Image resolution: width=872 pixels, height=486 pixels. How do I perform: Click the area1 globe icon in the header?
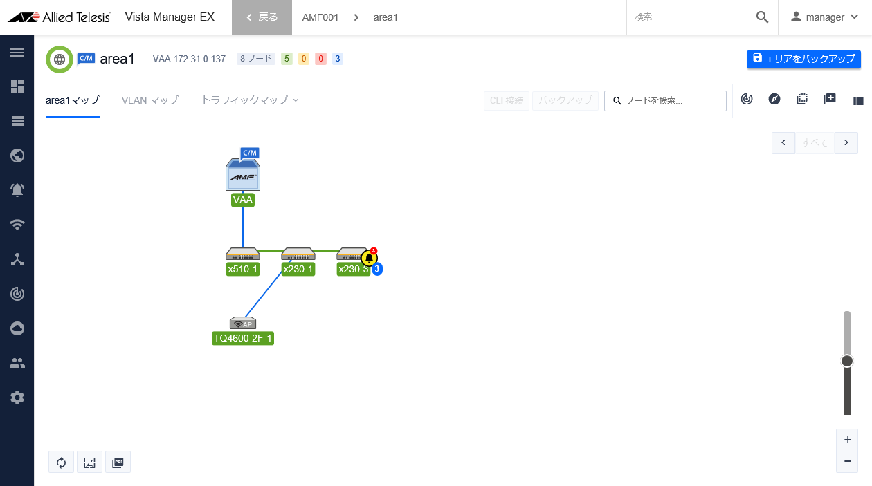click(x=60, y=59)
